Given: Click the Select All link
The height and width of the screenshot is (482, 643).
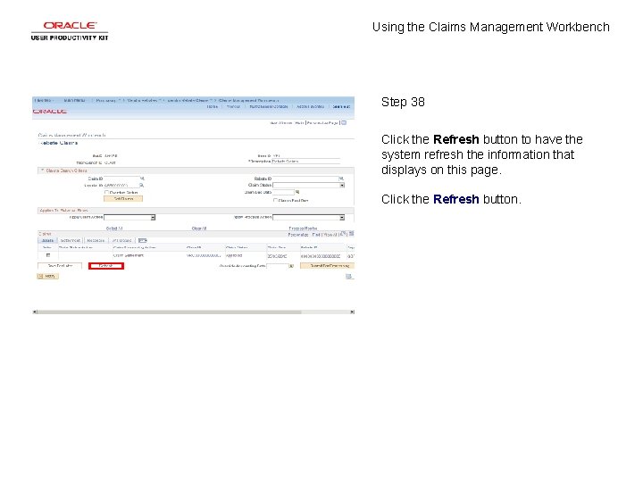Looking at the screenshot, I should (114, 229).
